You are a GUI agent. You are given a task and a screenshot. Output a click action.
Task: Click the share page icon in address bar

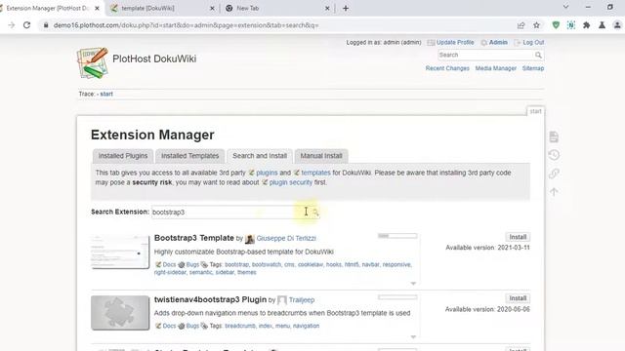pyautogui.click(x=521, y=25)
